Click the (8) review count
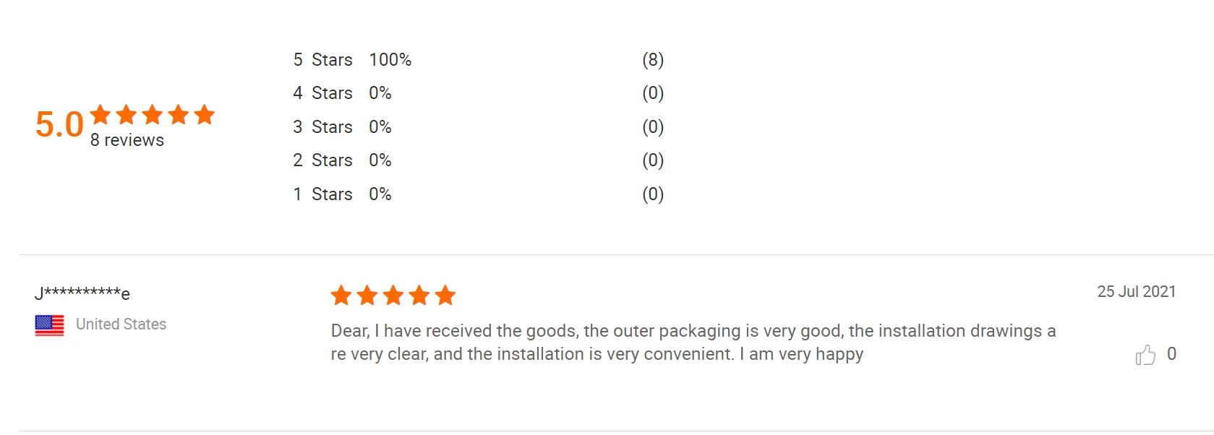Screen dimensions: 1214x435 [x=652, y=60]
